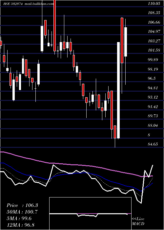Click the 96.5 price axis label
Screen dimensions: 164x230
[152, 79]
